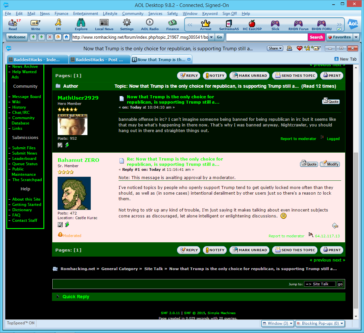Click the print icon beside Share
The width and height of the screenshot is (364, 333).
coord(289,48)
